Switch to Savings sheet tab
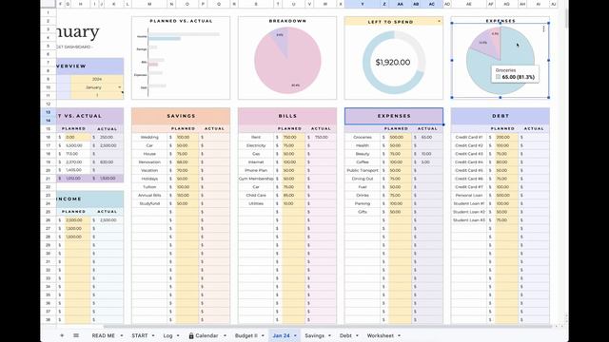 click(x=314, y=335)
